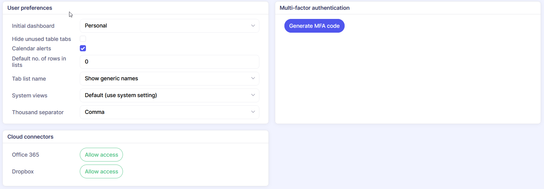544x189 pixels.
Task: Click the Calendar alerts label text
Action: (x=31, y=49)
